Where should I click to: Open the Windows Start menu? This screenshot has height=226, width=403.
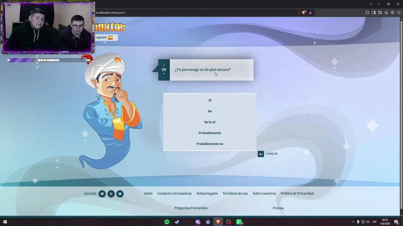coord(5,222)
